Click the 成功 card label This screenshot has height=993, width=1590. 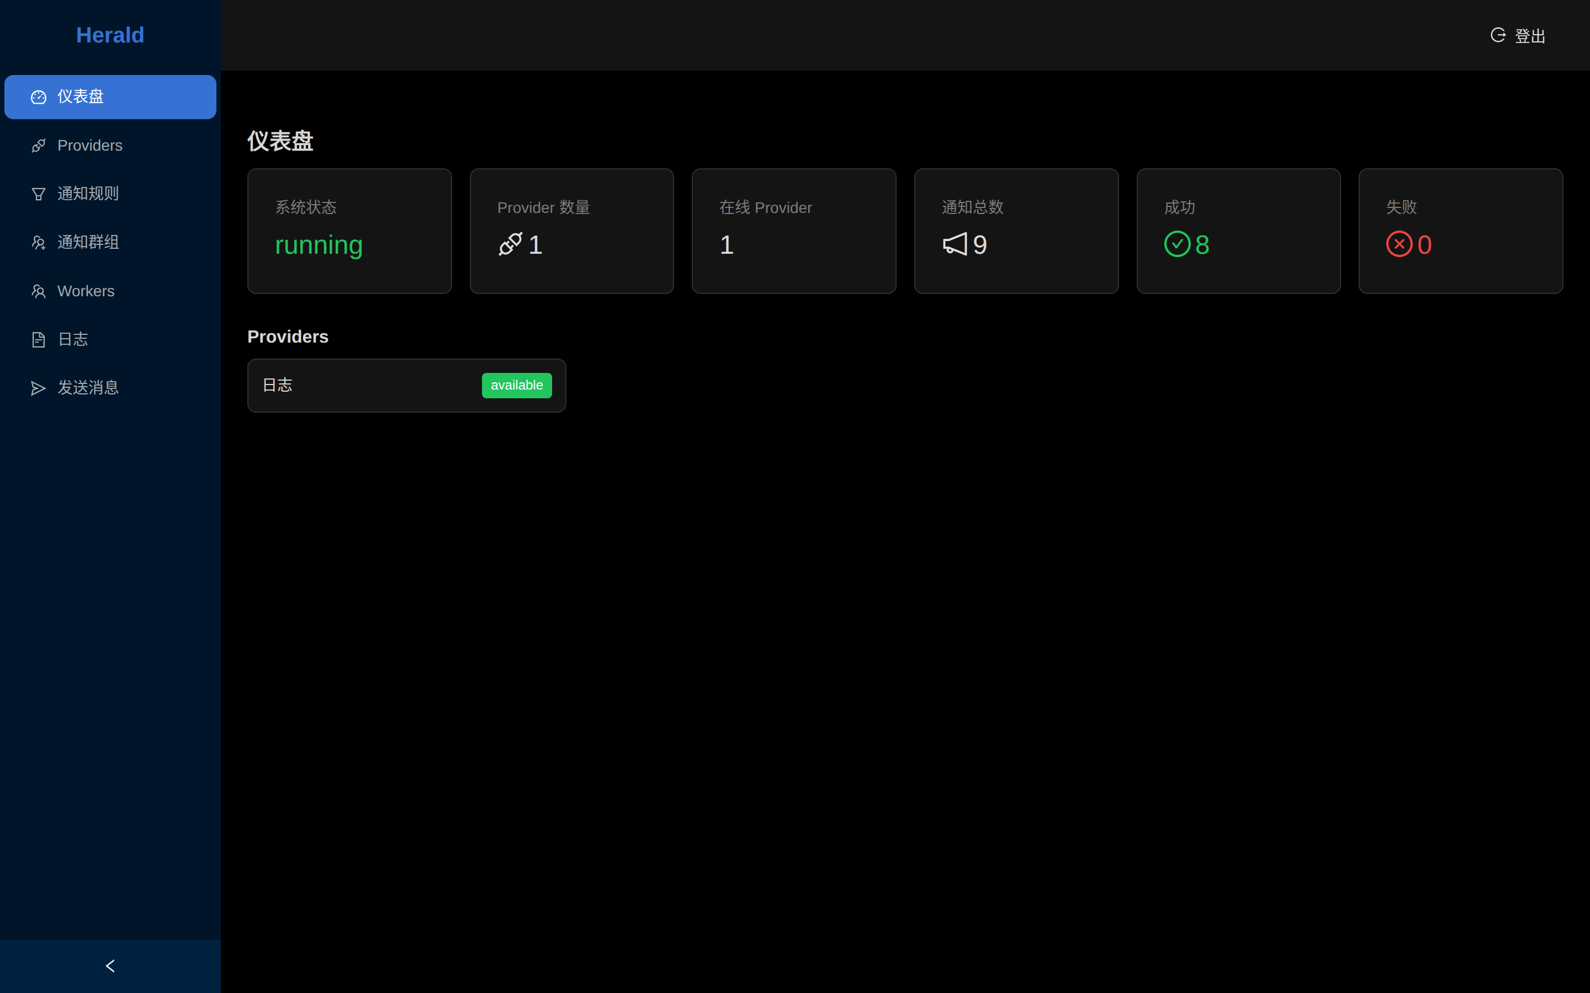[1179, 207]
